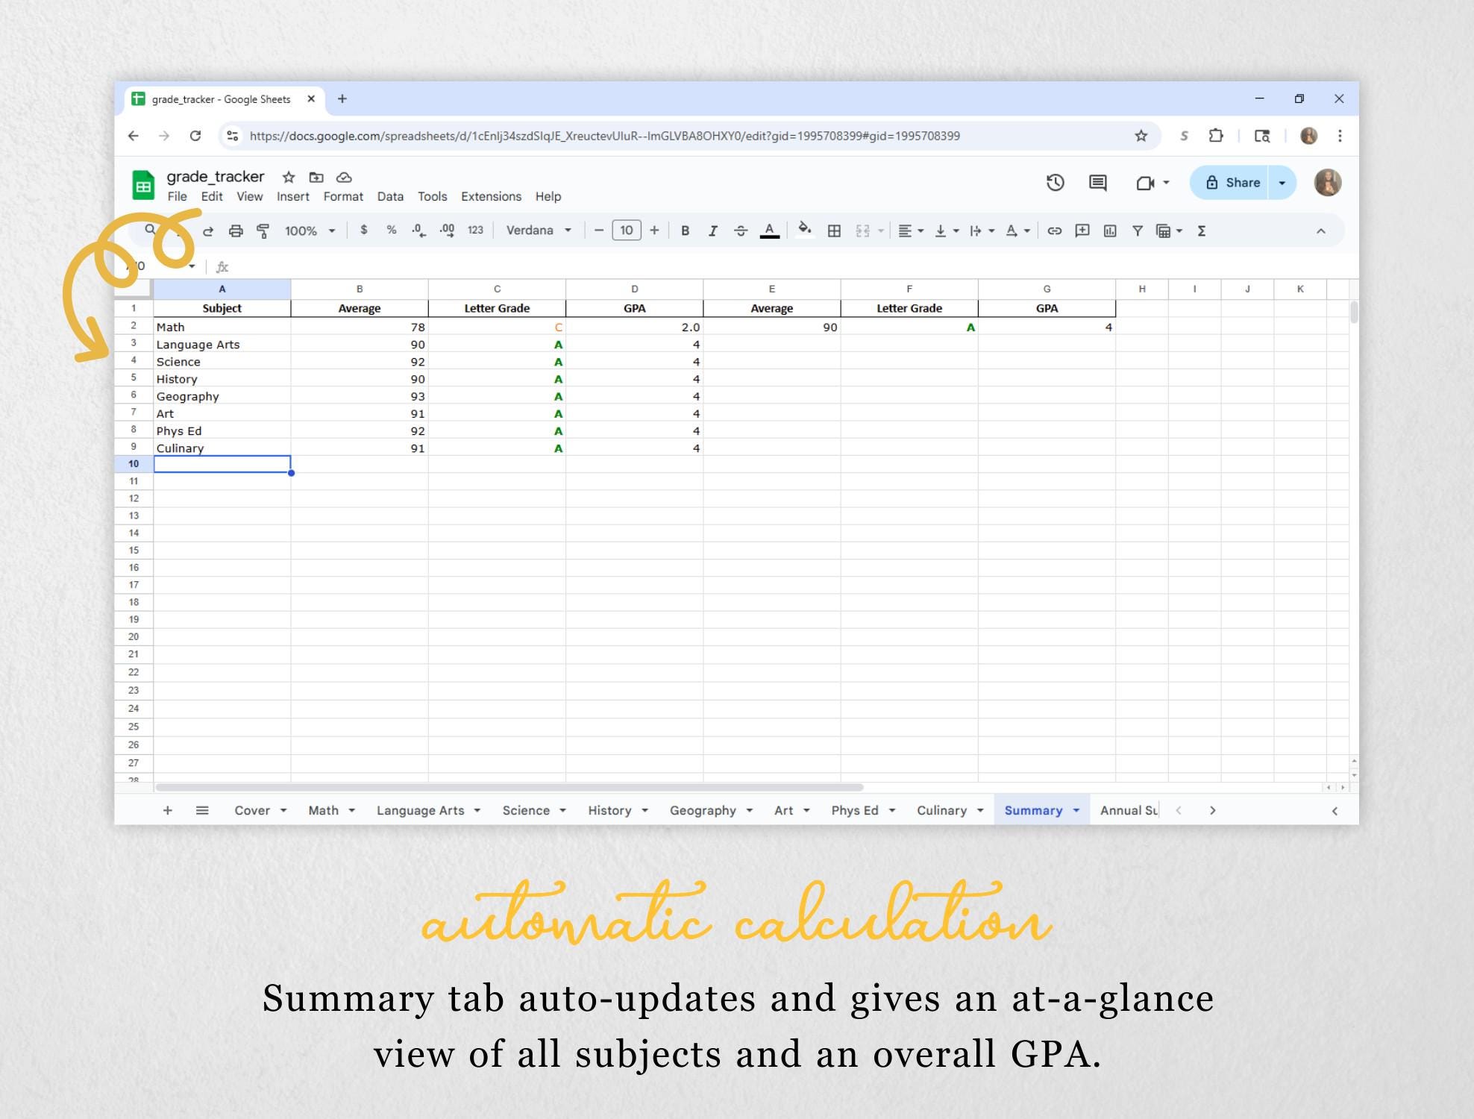The width and height of the screenshot is (1474, 1119).
Task: Insert a comment from the toolbar
Action: pos(1082,231)
